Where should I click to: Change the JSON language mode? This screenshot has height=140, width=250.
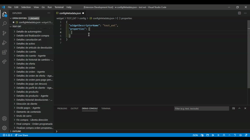pos(195,135)
